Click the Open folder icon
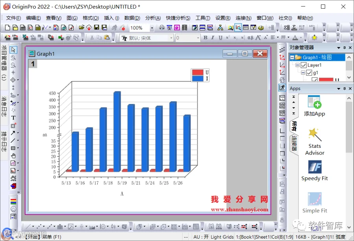 81,28
